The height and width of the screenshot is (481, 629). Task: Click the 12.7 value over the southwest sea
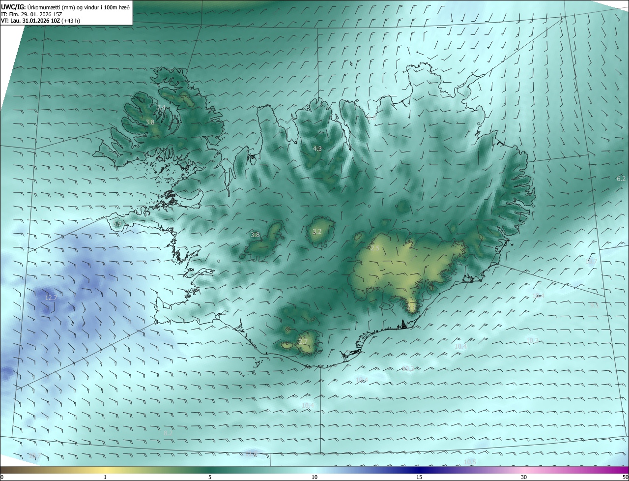51,298
